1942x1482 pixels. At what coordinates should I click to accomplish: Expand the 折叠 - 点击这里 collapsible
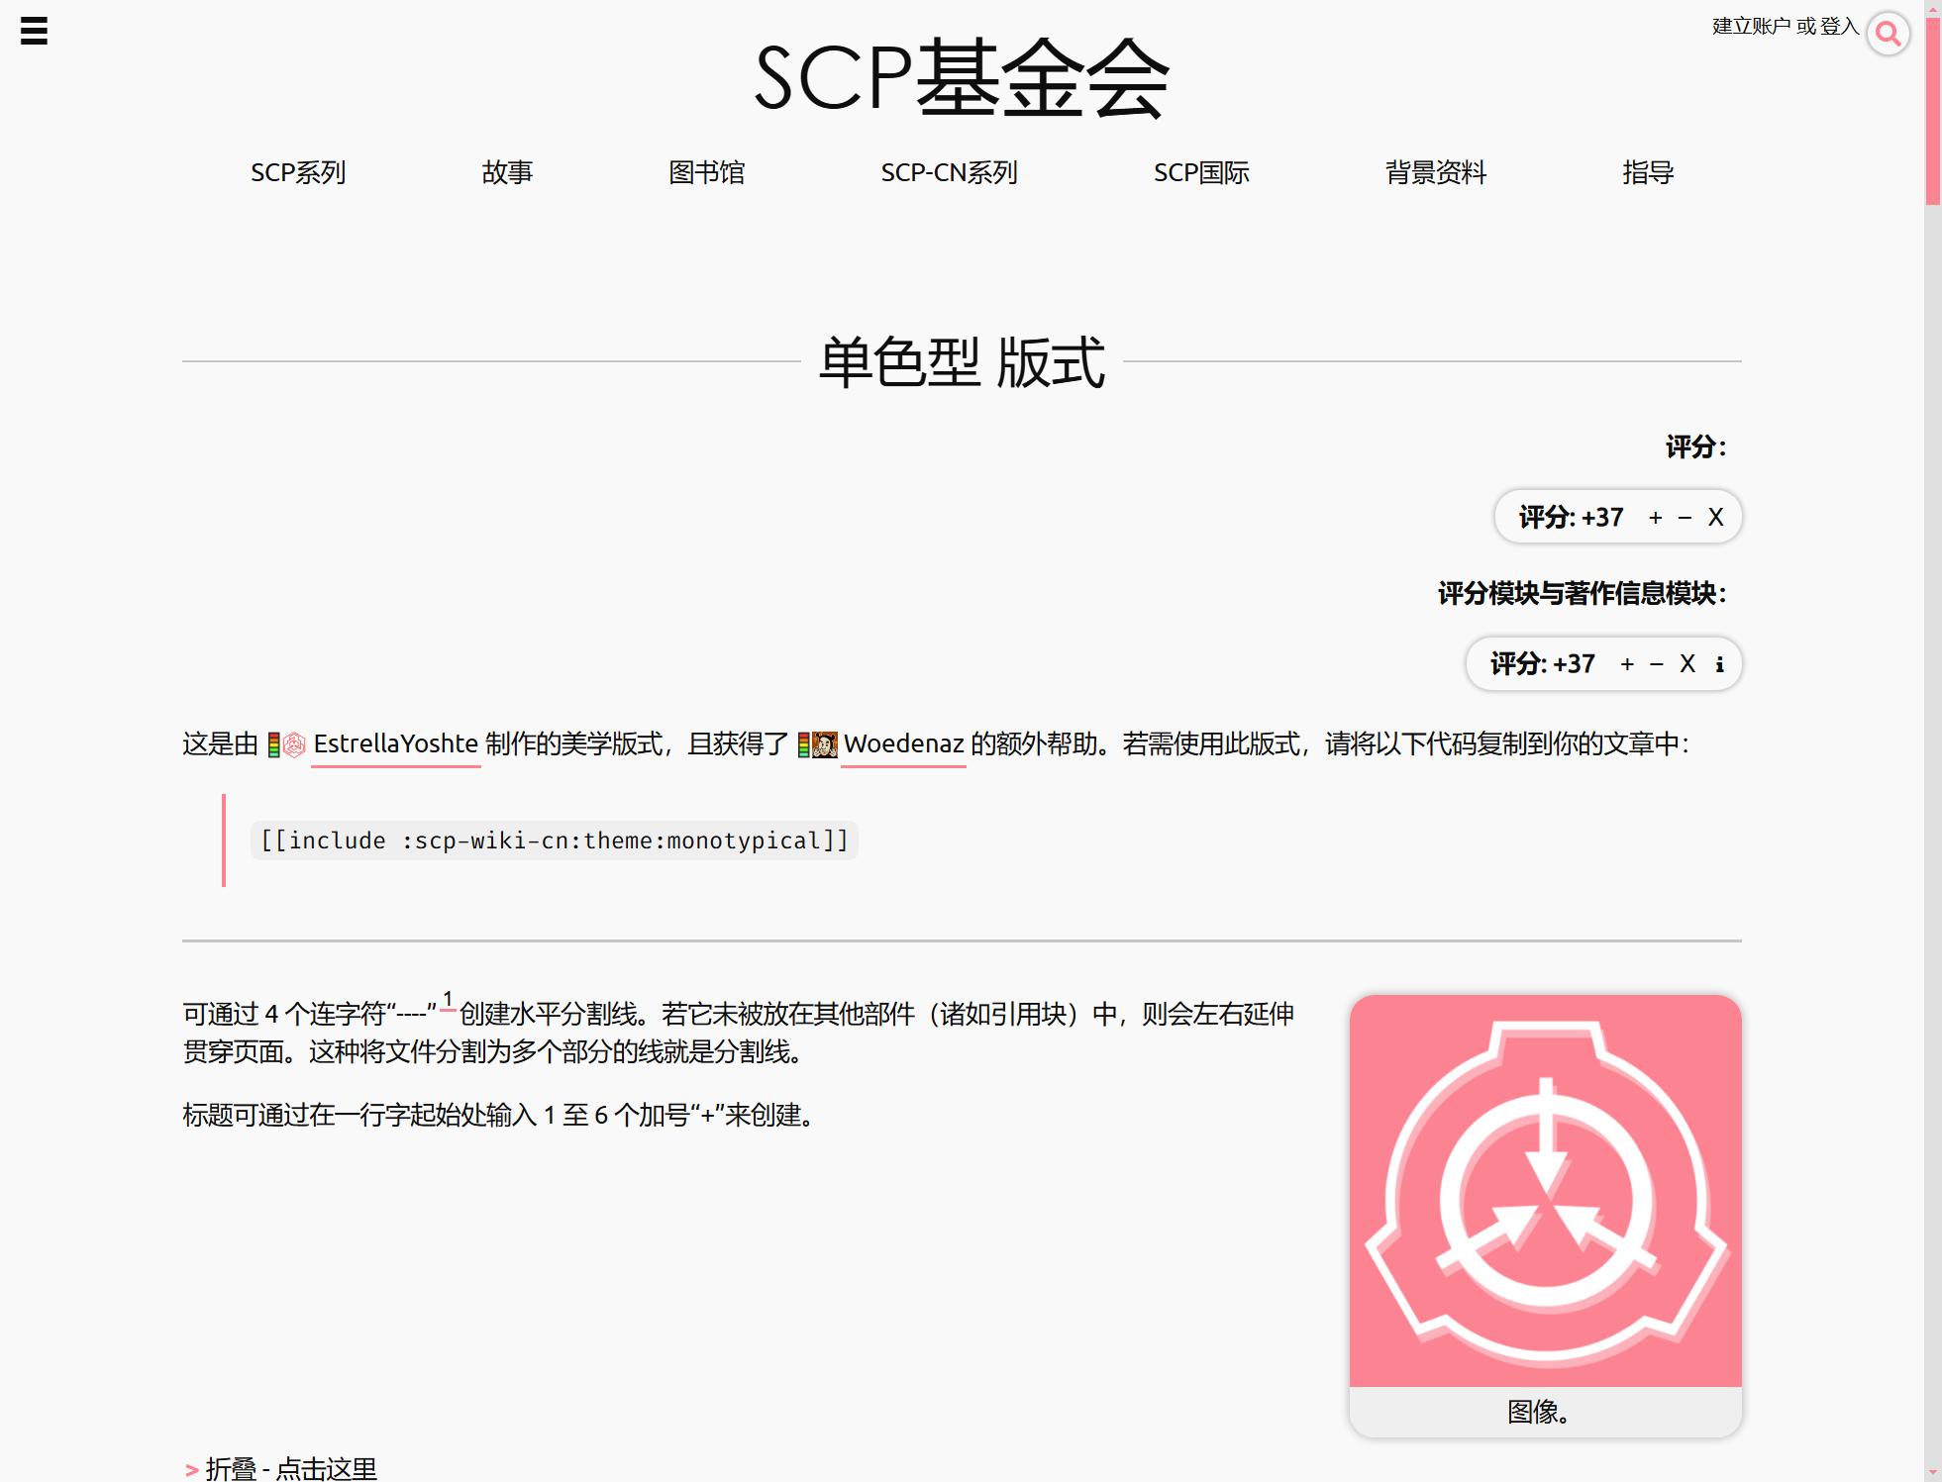coord(290,1468)
